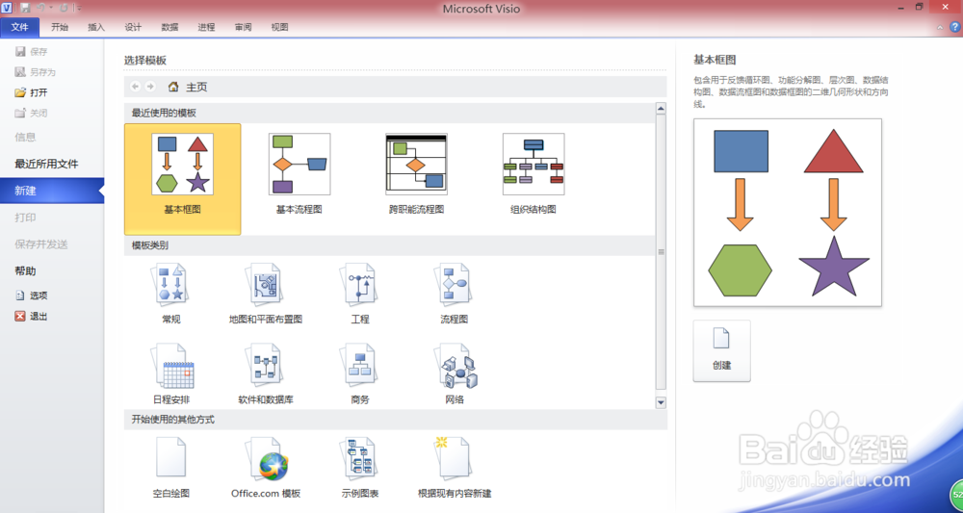Open the Customize Quick Access Toolbar dropdown
This screenshot has width=963, height=513.
click(77, 8)
